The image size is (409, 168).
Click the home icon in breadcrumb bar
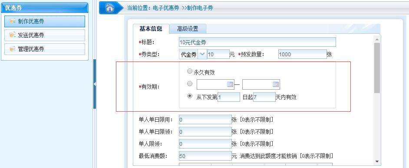click(x=110, y=8)
